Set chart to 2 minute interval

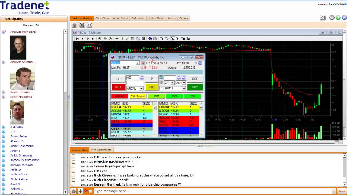click(x=167, y=39)
